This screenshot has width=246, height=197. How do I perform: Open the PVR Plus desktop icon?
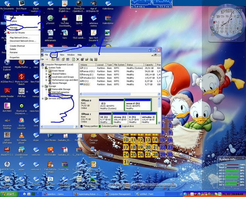point(22,93)
